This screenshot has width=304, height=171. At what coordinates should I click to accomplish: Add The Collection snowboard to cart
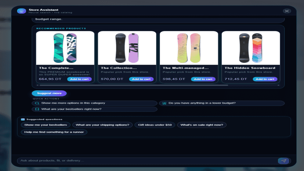[x=141, y=79]
